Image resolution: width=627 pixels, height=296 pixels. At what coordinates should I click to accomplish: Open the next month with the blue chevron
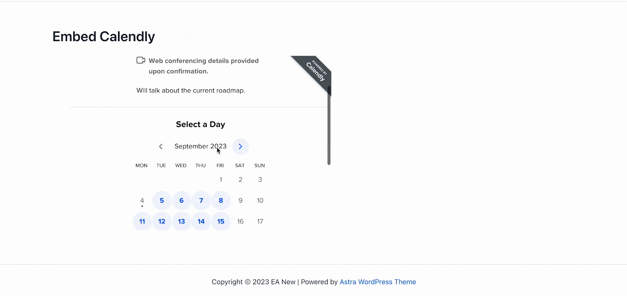click(x=240, y=146)
